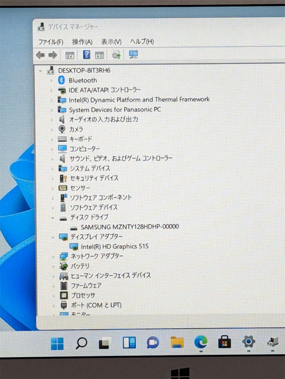This screenshot has width=285, height=379.
Task: Expand the ソフトウェア コンポーネント category
Action: [52, 198]
